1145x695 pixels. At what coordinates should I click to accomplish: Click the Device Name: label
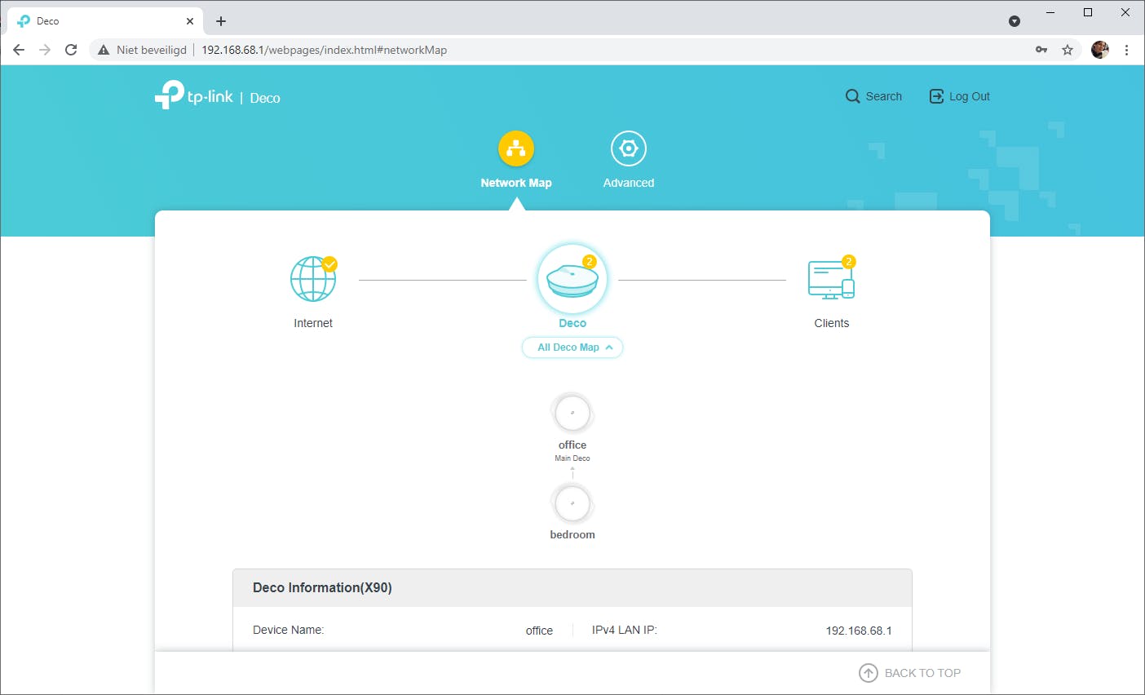pyautogui.click(x=289, y=630)
